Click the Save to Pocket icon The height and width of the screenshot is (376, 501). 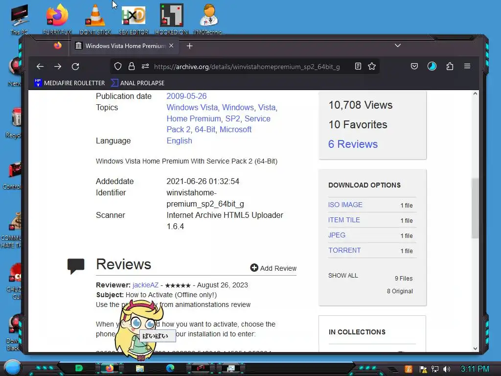point(414,66)
